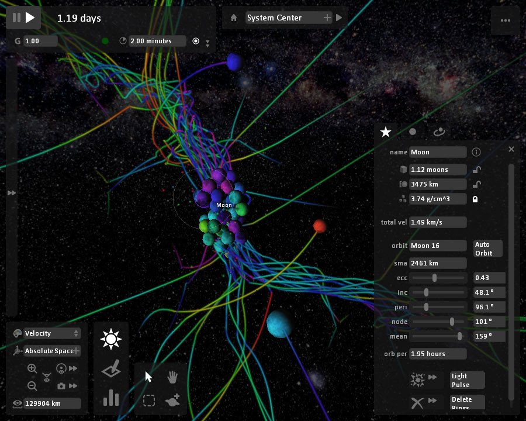Expand arrows next to follow-object icon
Image resolution: width=526 pixels, height=421 pixels.
(x=73, y=368)
